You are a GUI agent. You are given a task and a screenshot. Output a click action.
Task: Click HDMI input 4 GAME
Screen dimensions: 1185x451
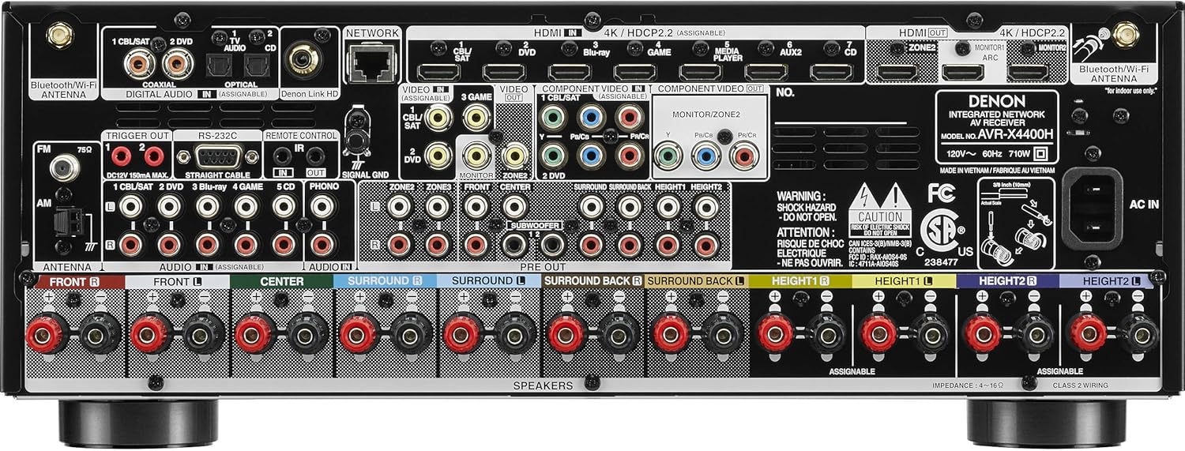[x=635, y=73]
